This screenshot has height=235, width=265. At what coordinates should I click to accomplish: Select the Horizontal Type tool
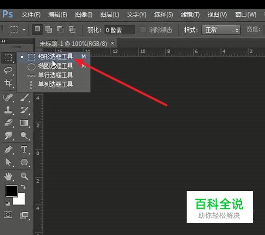click(24, 150)
